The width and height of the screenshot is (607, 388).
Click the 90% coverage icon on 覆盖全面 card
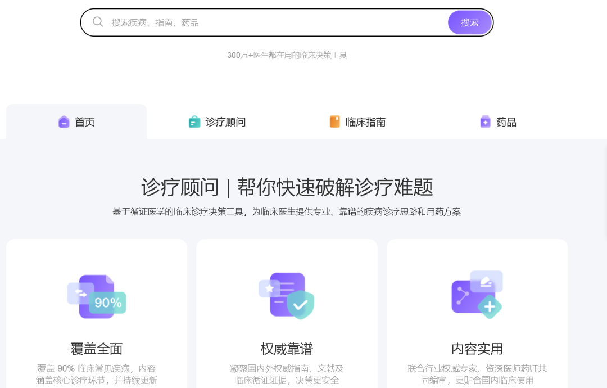coord(96,295)
